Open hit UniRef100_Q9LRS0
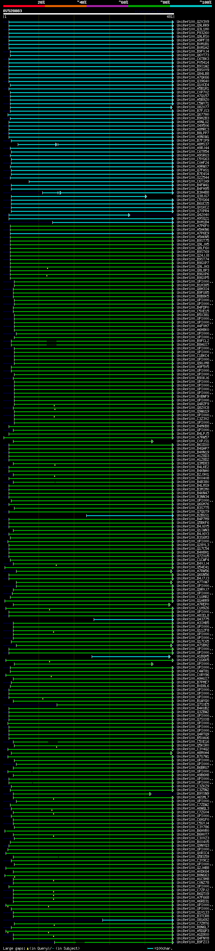This screenshot has height=951, width=215. [193, 36]
